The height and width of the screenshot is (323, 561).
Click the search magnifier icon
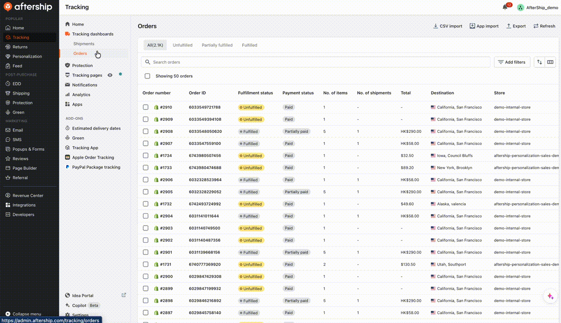coord(147,62)
